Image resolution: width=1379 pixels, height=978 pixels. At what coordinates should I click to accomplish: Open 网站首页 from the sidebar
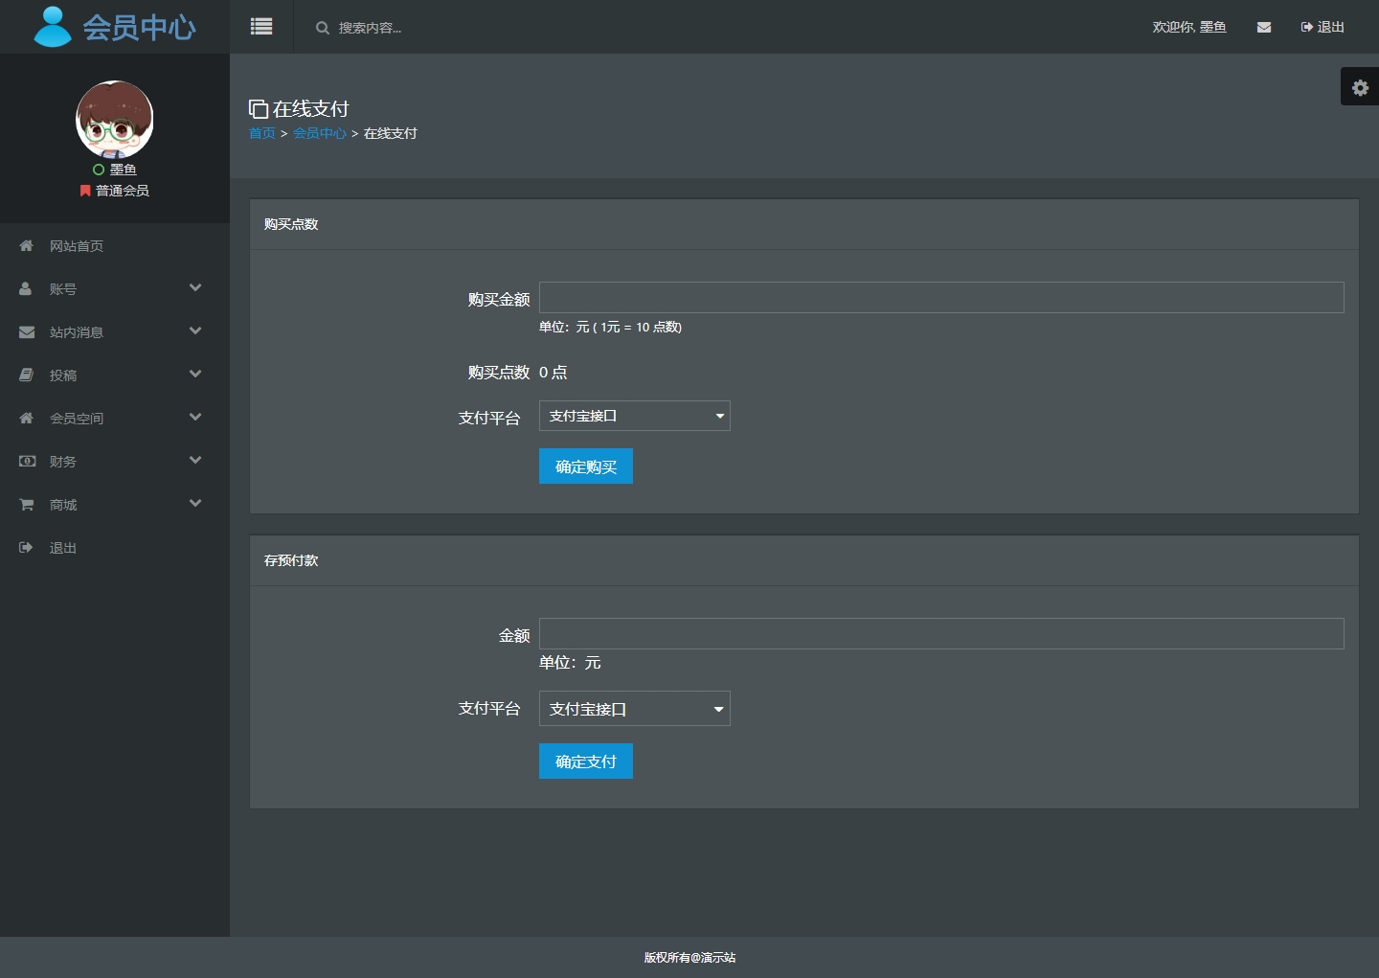click(x=77, y=246)
